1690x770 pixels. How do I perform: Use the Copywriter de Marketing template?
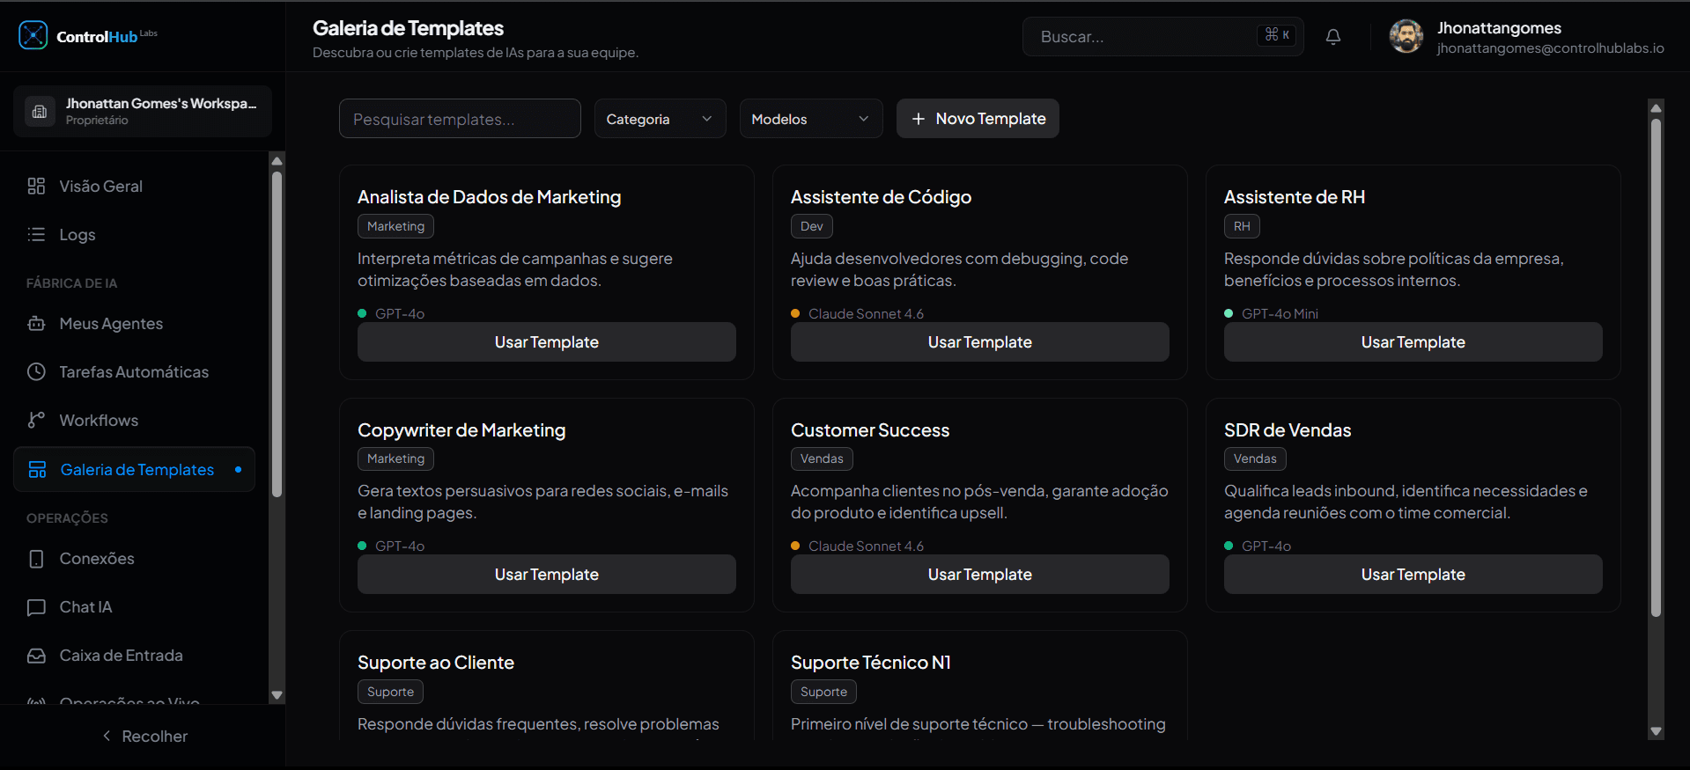click(547, 574)
